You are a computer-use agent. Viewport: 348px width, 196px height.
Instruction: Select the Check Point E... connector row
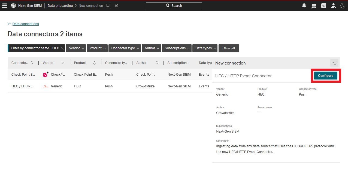click(110, 74)
